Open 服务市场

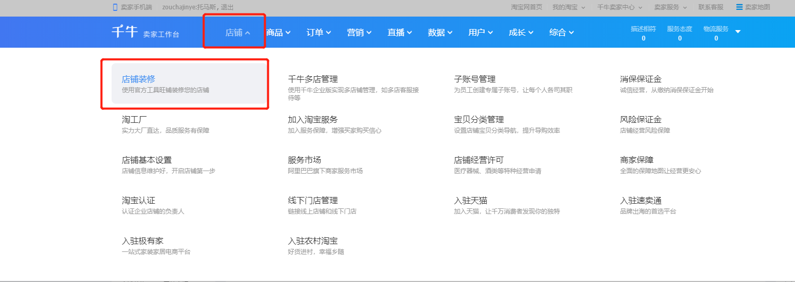point(305,160)
